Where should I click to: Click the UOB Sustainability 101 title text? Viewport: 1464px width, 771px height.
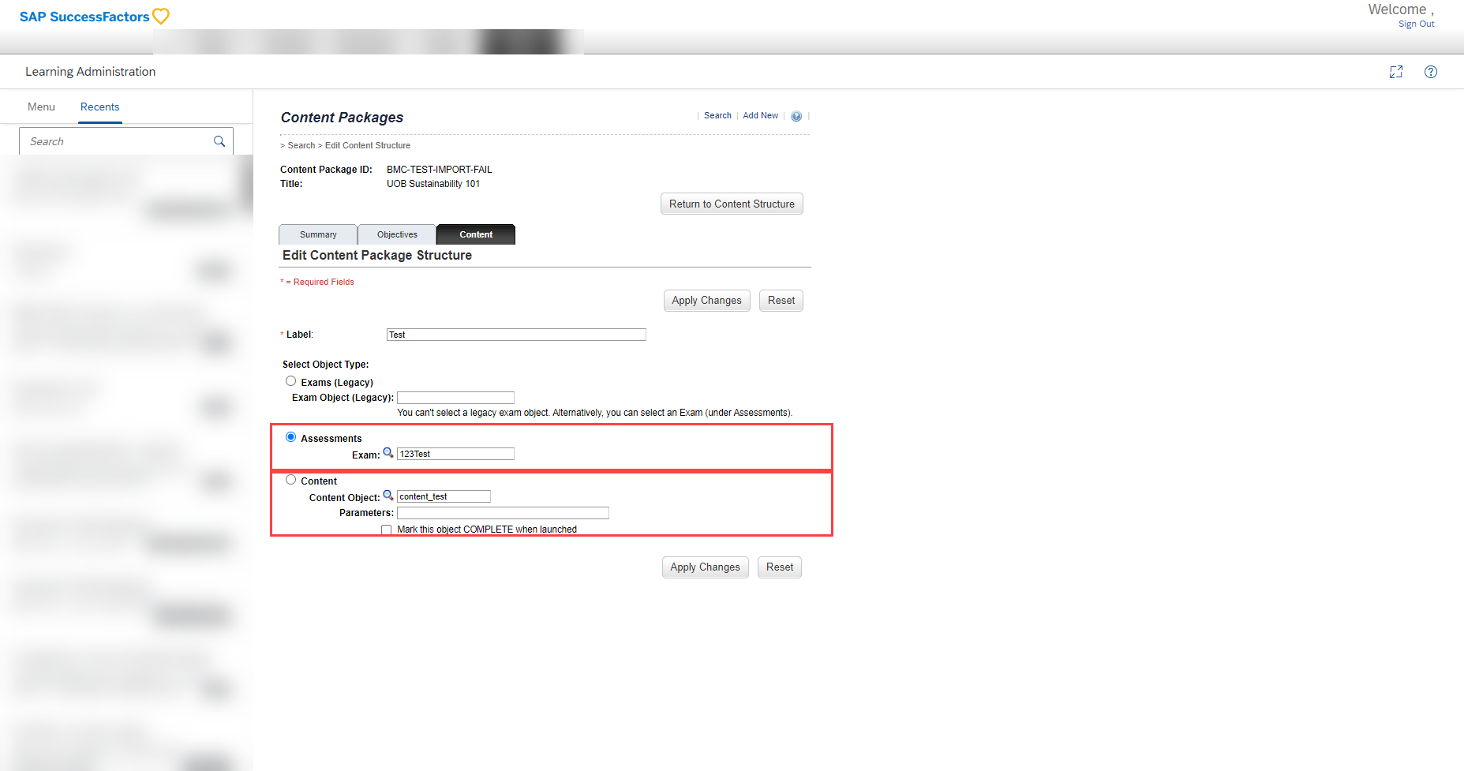[x=433, y=184]
